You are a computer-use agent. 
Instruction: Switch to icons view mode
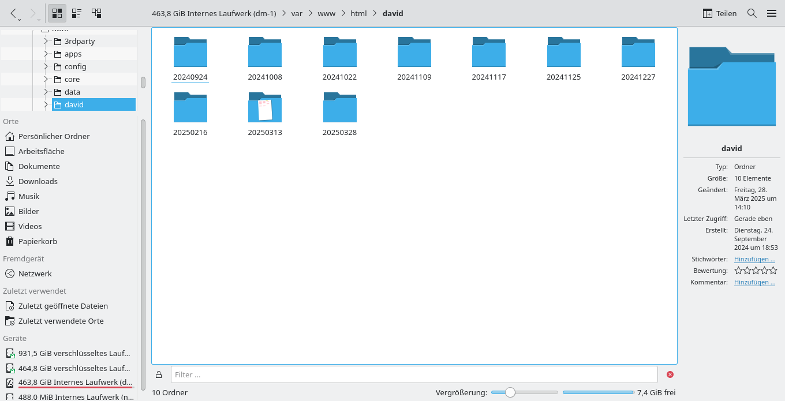coord(57,13)
